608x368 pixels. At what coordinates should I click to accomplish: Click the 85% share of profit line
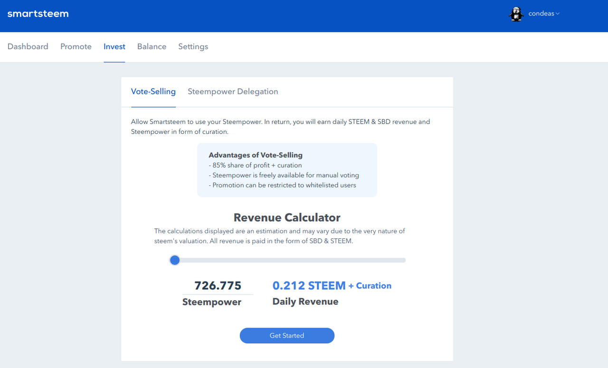(256, 166)
